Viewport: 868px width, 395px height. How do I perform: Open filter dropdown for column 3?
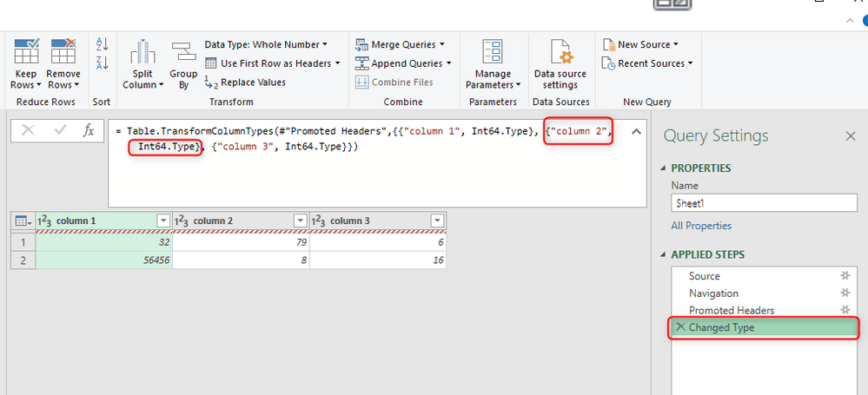coord(437,221)
